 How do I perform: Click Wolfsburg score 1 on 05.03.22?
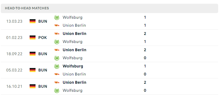click(x=145, y=66)
